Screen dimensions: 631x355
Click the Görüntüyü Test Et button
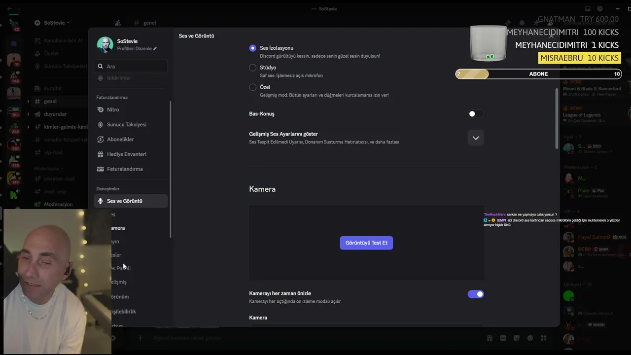point(366,243)
